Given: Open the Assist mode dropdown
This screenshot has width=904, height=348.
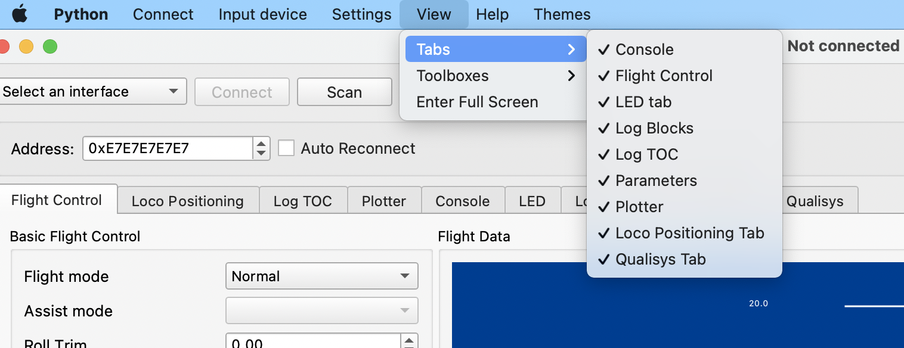Looking at the screenshot, I should tap(321, 311).
